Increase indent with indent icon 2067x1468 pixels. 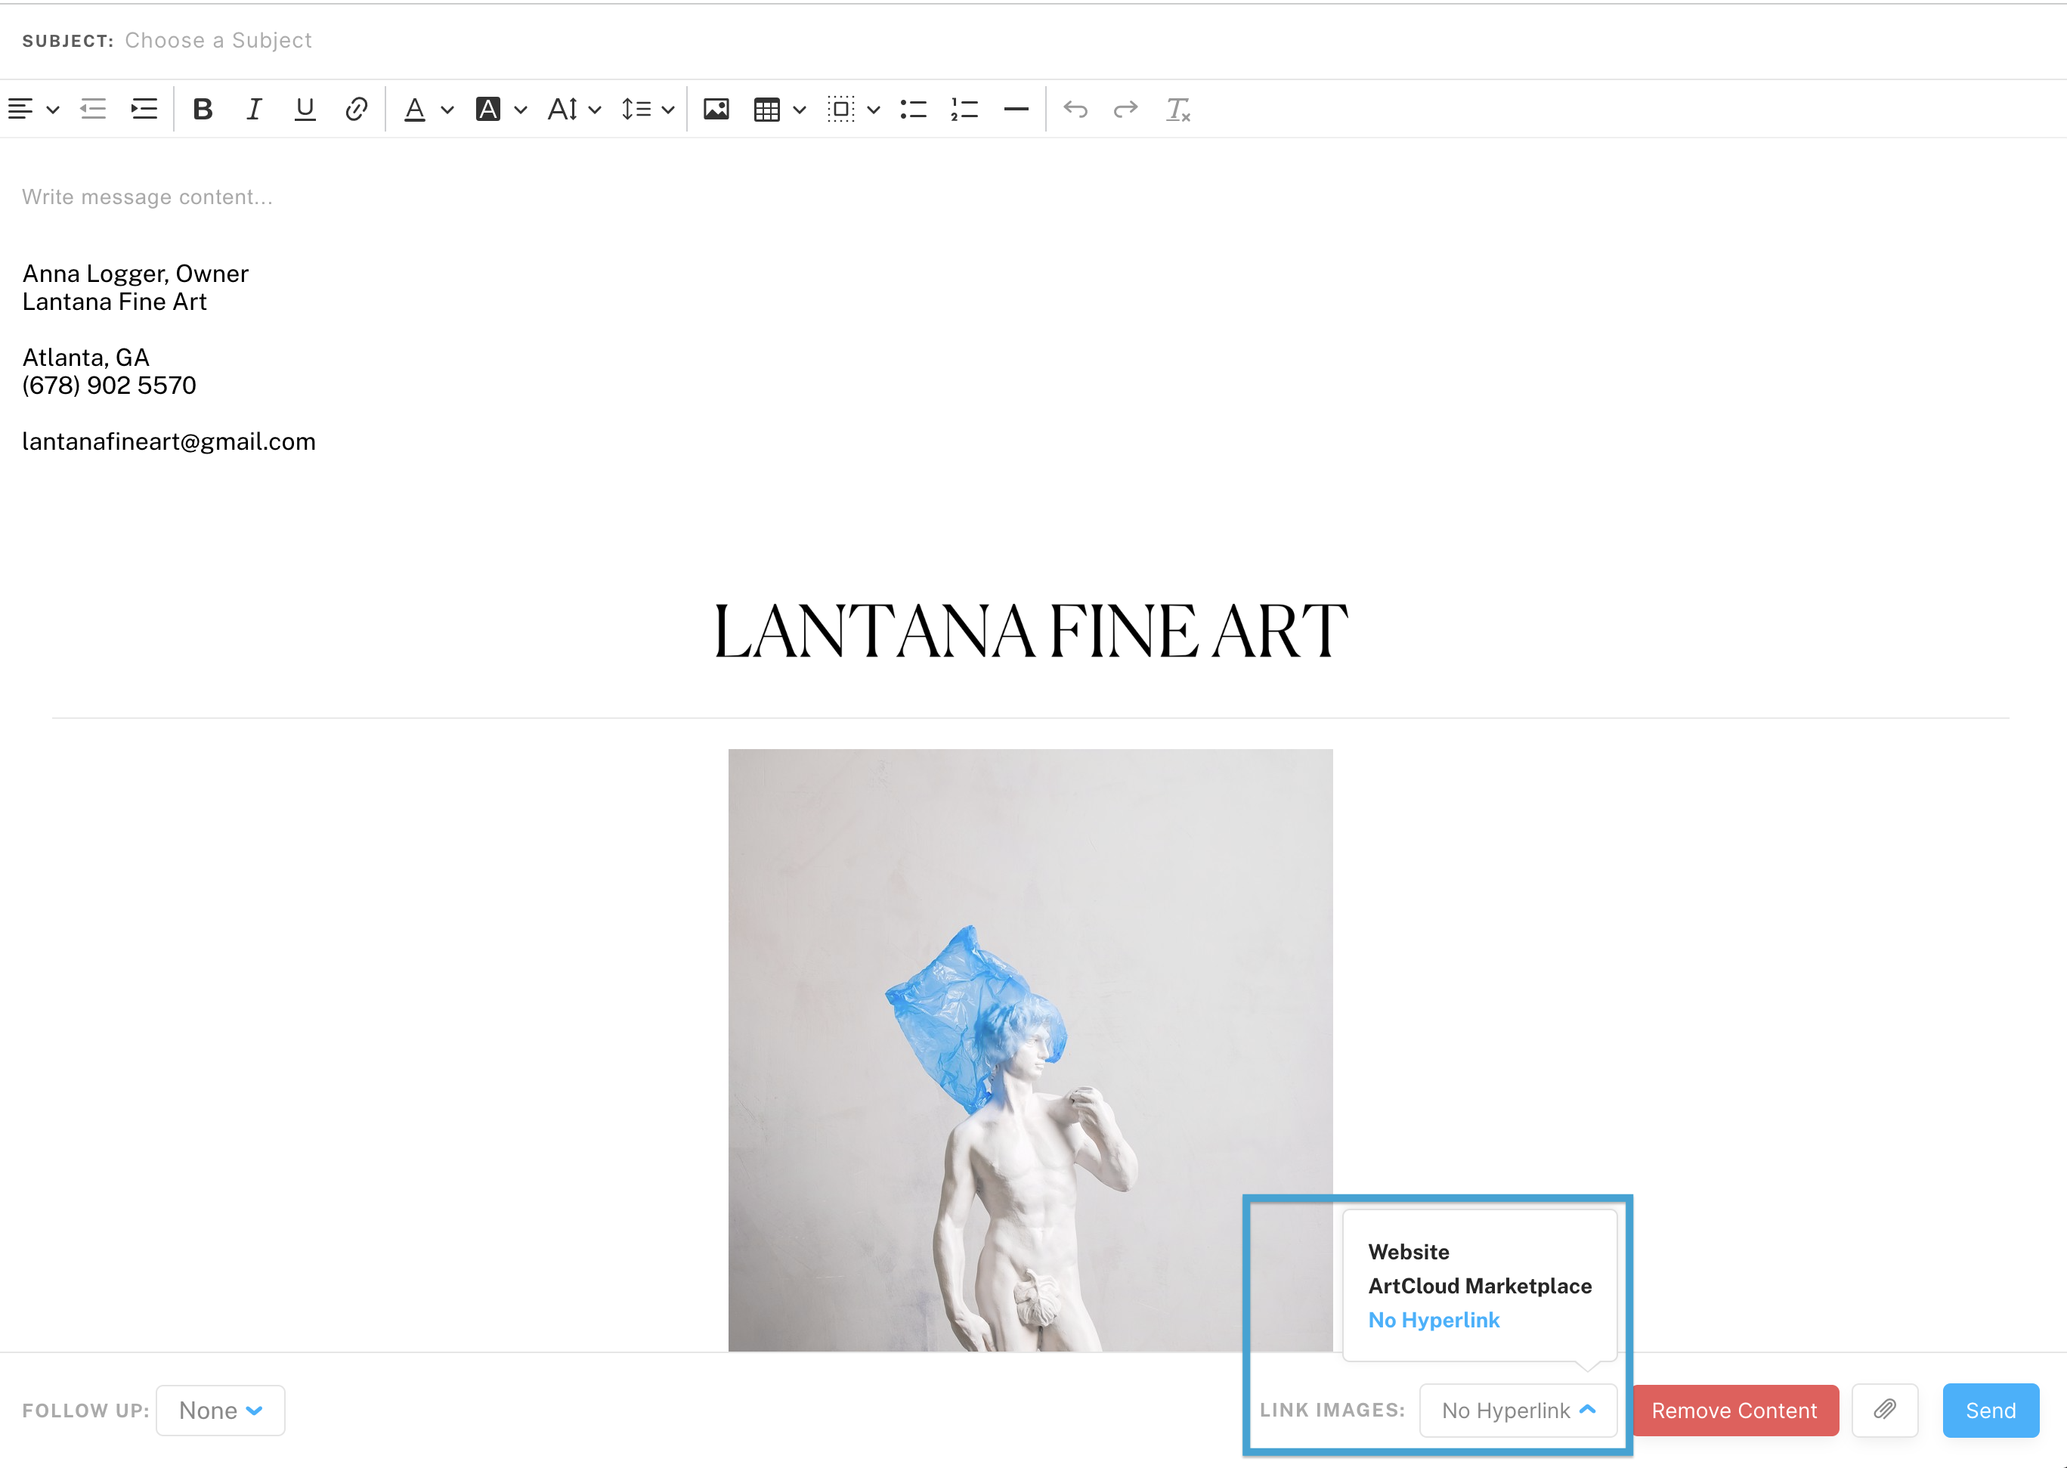click(144, 110)
